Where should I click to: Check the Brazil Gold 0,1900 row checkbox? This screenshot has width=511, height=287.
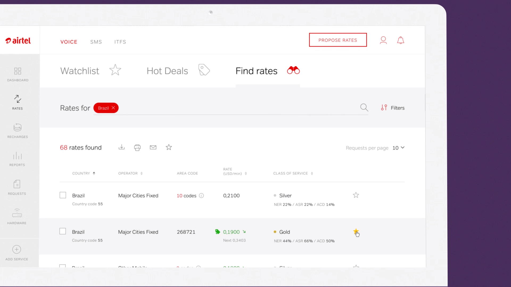63,231
